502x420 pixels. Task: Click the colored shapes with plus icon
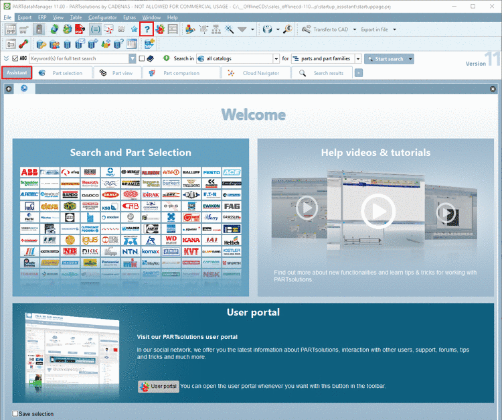pos(106,44)
